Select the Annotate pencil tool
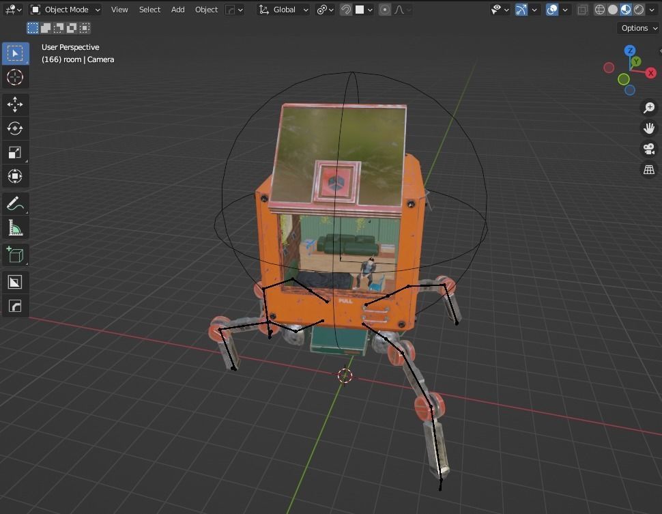The width and height of the screenshot is (662, 514). pyautogui.click(x=15, y=204)
